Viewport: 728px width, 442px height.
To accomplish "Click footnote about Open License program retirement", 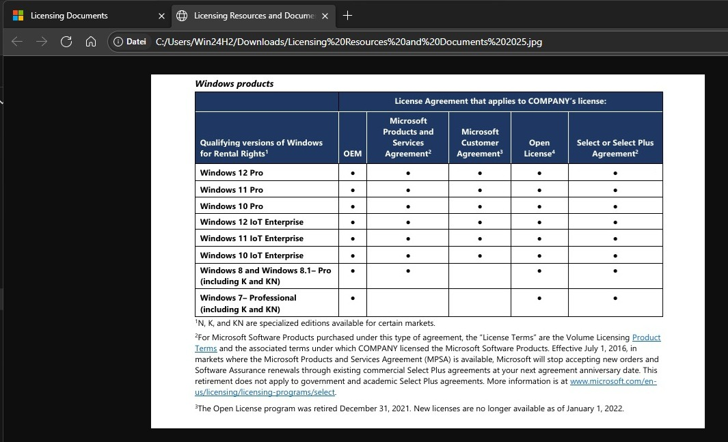I will pyautogui.click(x=409, y=409).
